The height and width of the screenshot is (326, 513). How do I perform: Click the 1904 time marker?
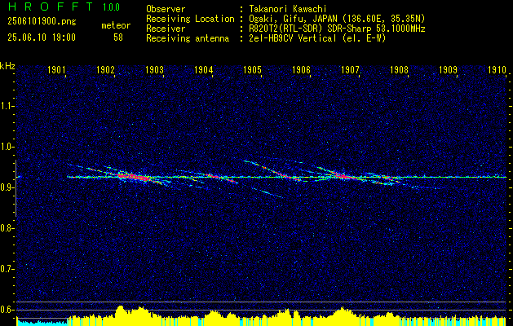204,69
